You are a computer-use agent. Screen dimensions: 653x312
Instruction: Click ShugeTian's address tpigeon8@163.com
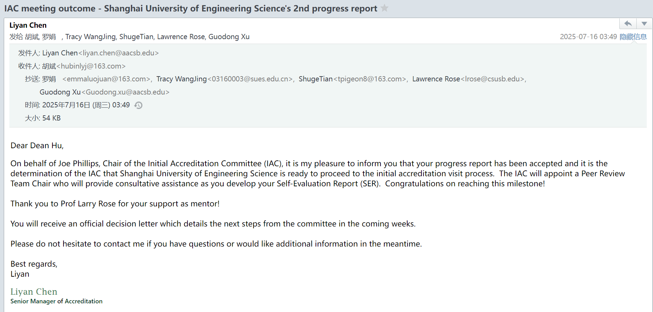click(370, 79)
